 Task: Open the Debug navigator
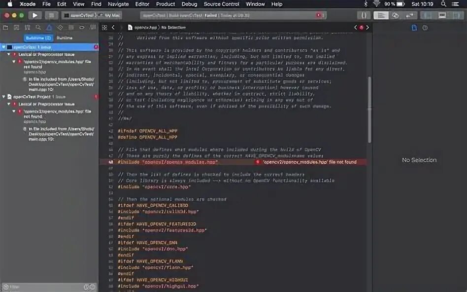pos(71,28)
